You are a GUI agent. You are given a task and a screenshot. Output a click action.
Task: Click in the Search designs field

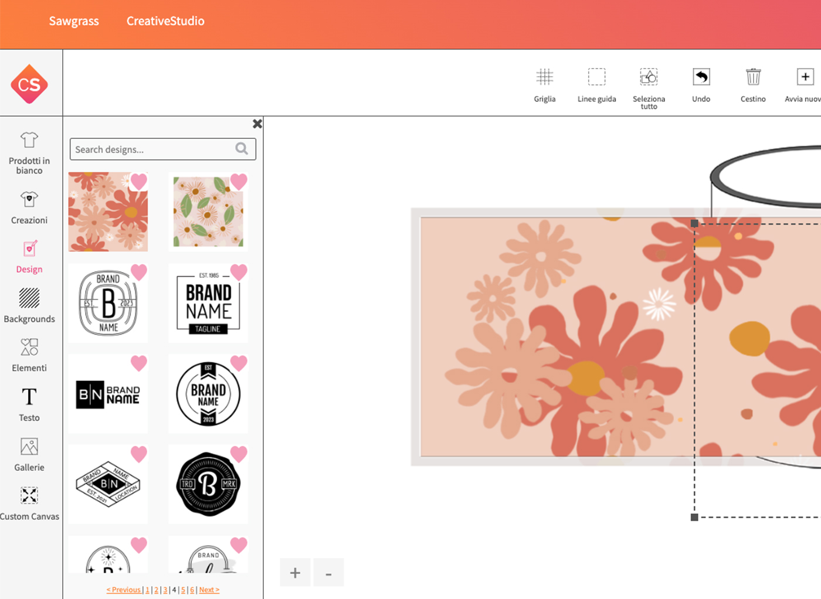click(154, 149)
